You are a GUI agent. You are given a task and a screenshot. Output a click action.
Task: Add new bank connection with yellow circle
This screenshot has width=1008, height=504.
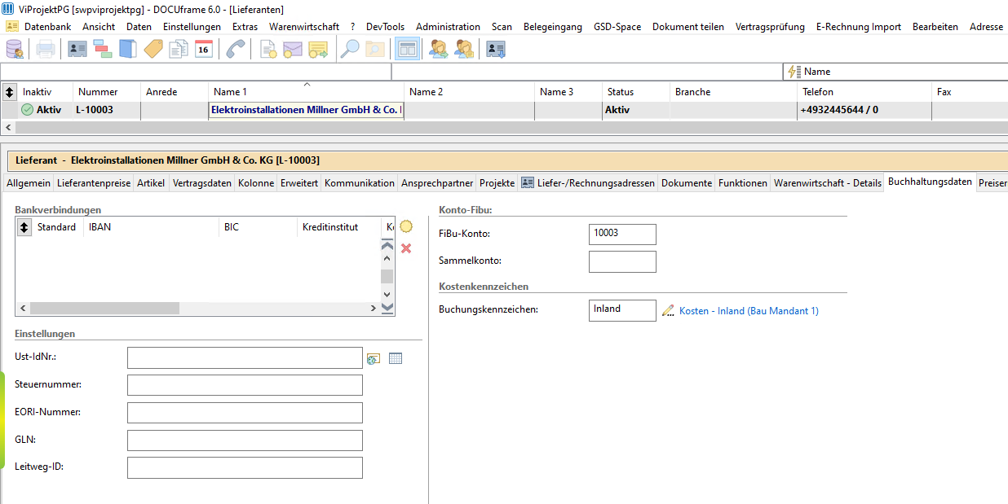pyautogui.click(x=406, y=227)
